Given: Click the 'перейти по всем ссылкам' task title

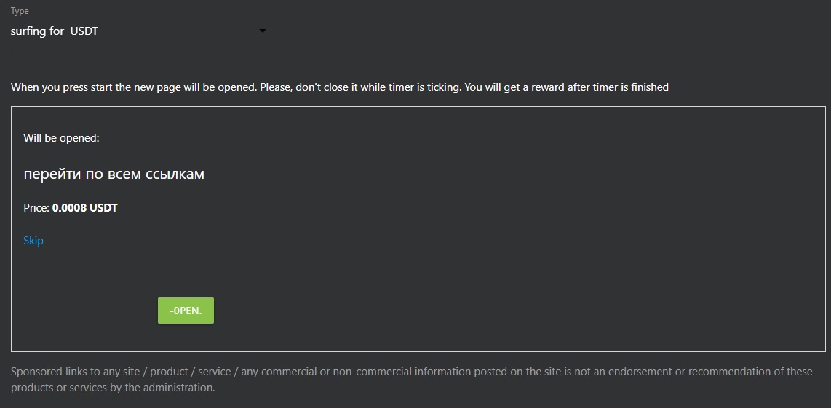Looking at the screenshot, I should (x=114, y=175).
